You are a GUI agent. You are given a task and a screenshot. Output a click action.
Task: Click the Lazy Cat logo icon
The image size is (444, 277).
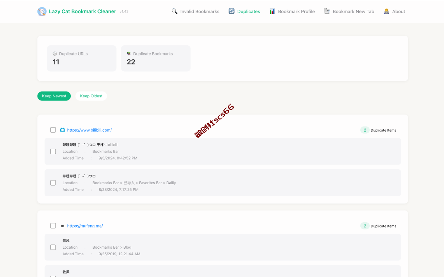42,11
